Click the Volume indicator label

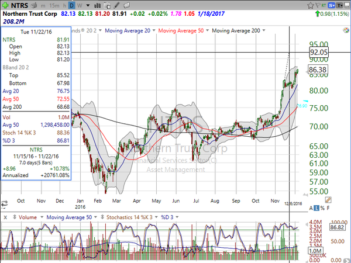click(x=27, y=217)
